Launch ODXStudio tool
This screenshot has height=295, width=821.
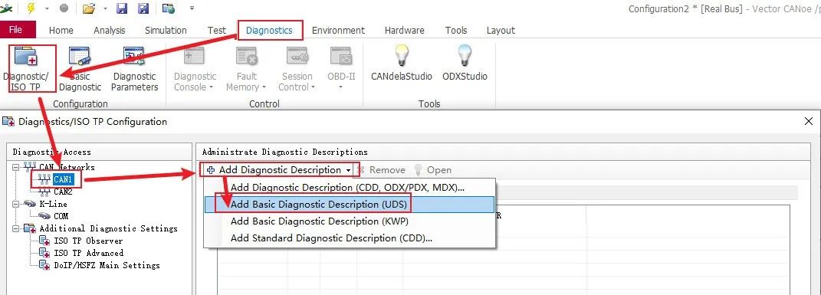[x=465, y=63]
